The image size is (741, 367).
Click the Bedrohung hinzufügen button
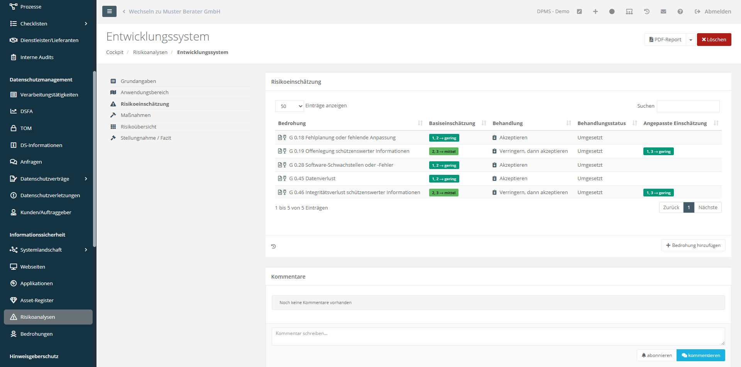pos(693,245)
